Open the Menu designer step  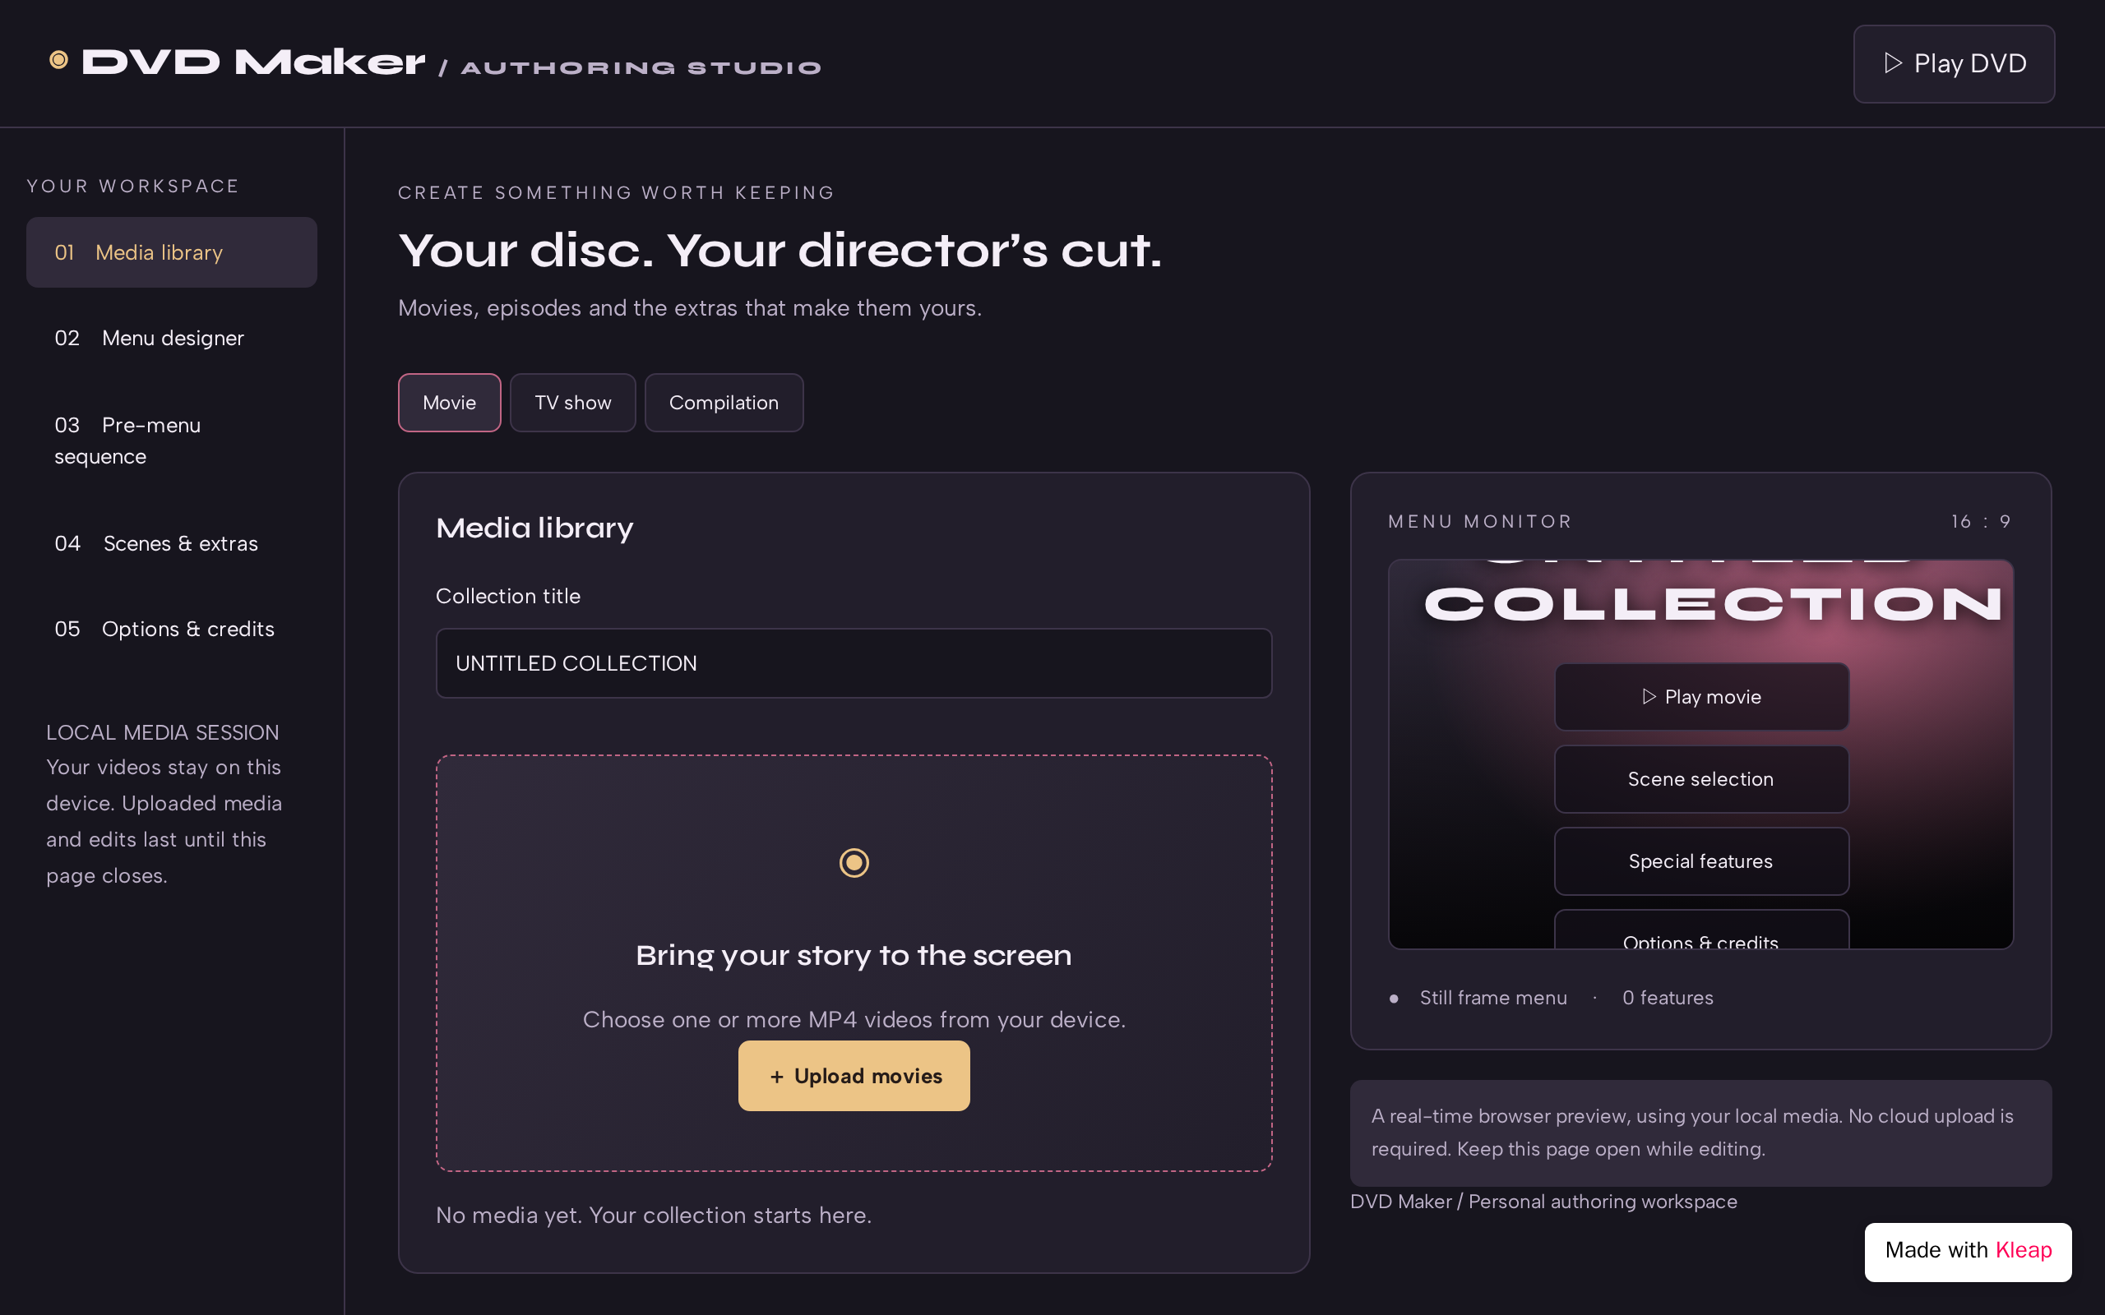tap(171, 338)
